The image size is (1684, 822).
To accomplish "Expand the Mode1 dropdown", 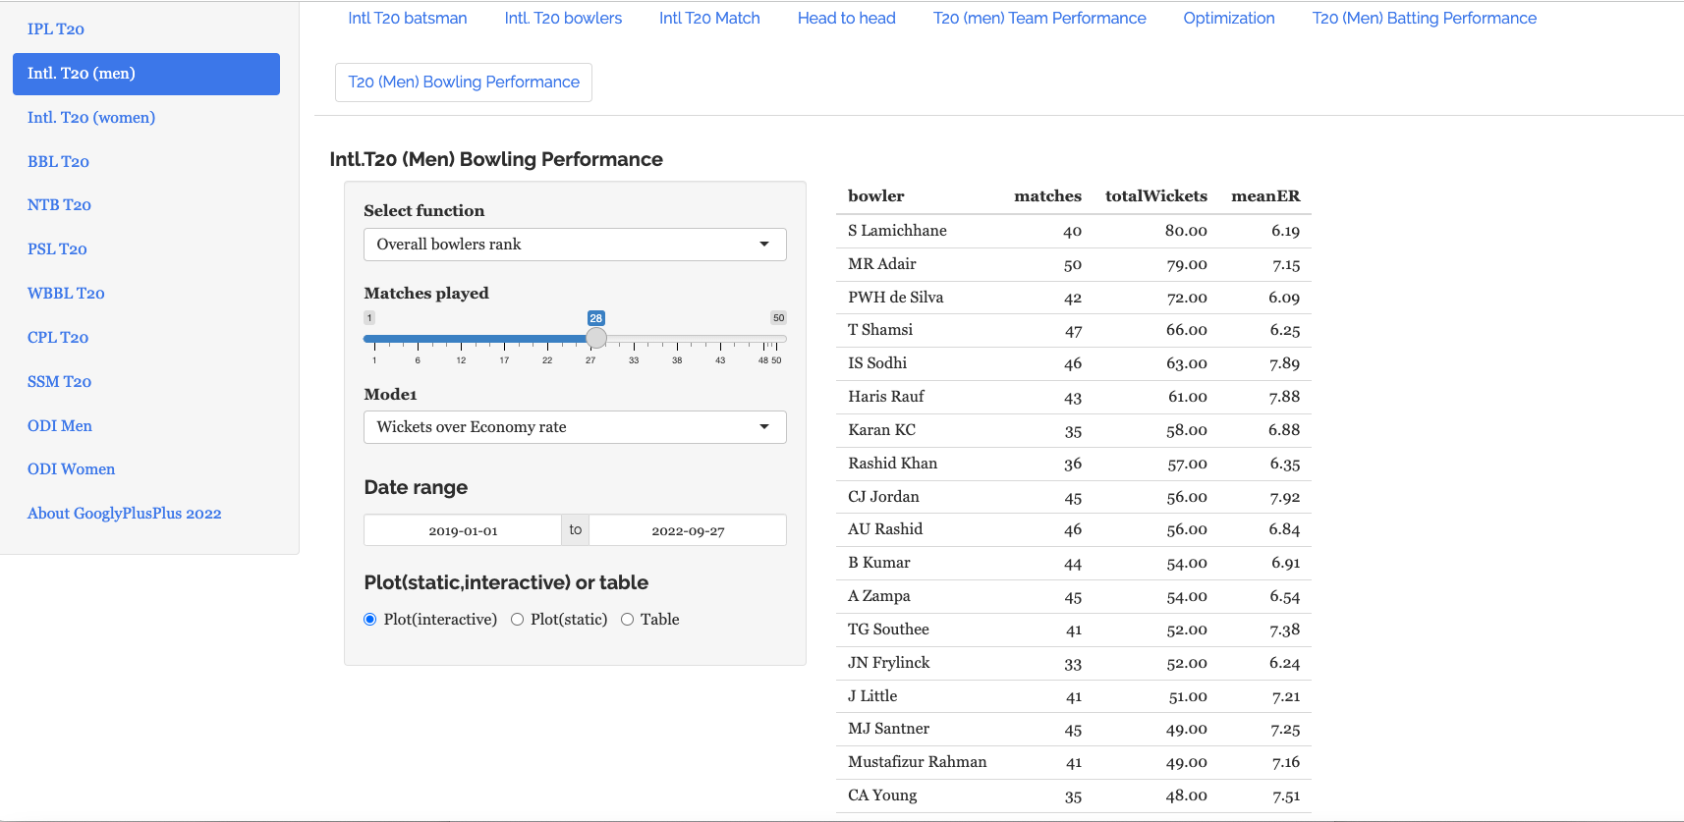I will point(574,427).
